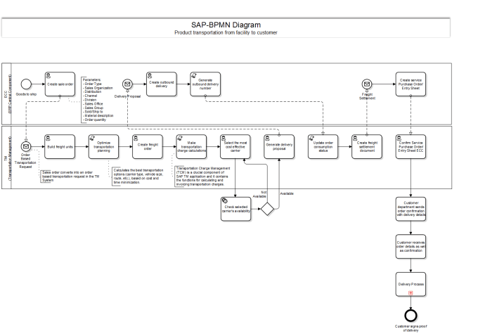Click the subtitle Product transportation from facility to customer
Image resolution: width=478 pixels, height=334 pixels.
click(x=226, y=32)
